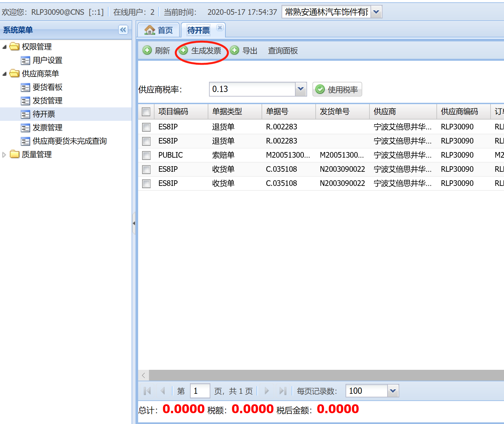This screenshot has height=424, width=504.
Task: Check the last 收货单 row checkbox
Action: coord(146,184)
